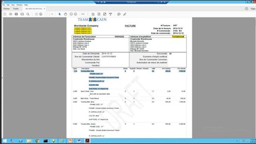Click the full screen mode icon
Screen dimensions: 256x144
pyautogui.click(x=105, y=14)
